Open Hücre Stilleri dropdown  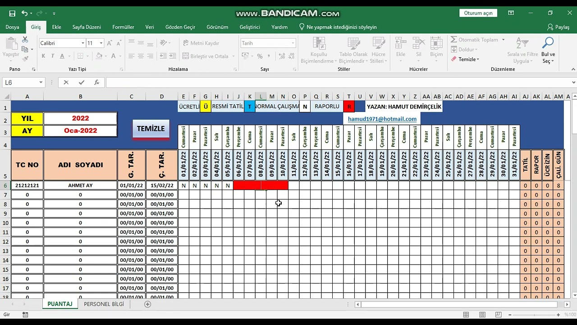pos(379,50)
